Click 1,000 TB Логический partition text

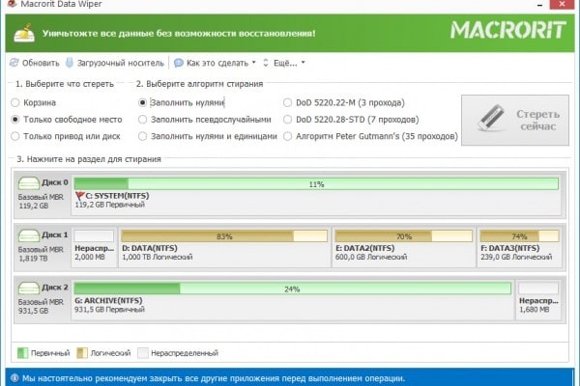click(158, 257)
